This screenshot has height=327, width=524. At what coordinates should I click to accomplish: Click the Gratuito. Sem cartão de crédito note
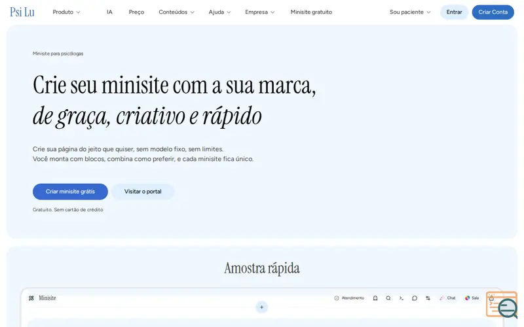(68, 209)
